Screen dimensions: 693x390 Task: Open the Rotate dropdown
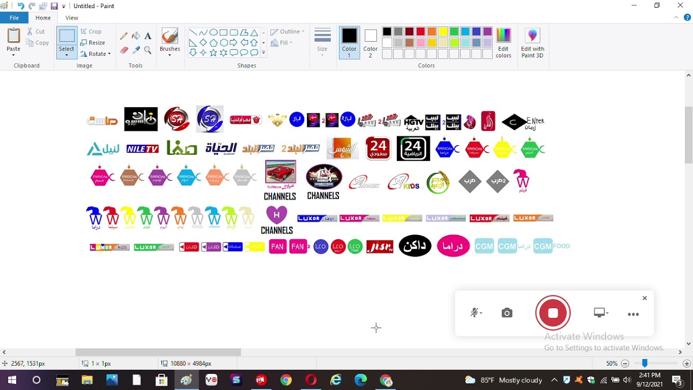pyautogui.click(x=96, y=54)
